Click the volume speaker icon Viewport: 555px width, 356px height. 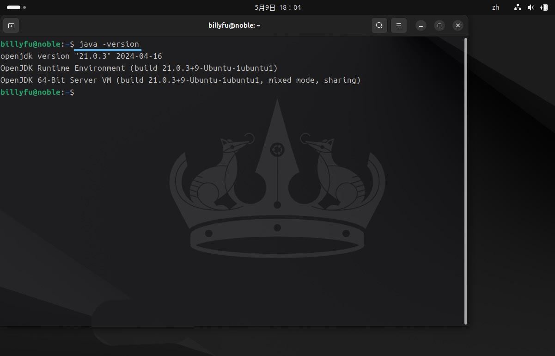(531, 7)
